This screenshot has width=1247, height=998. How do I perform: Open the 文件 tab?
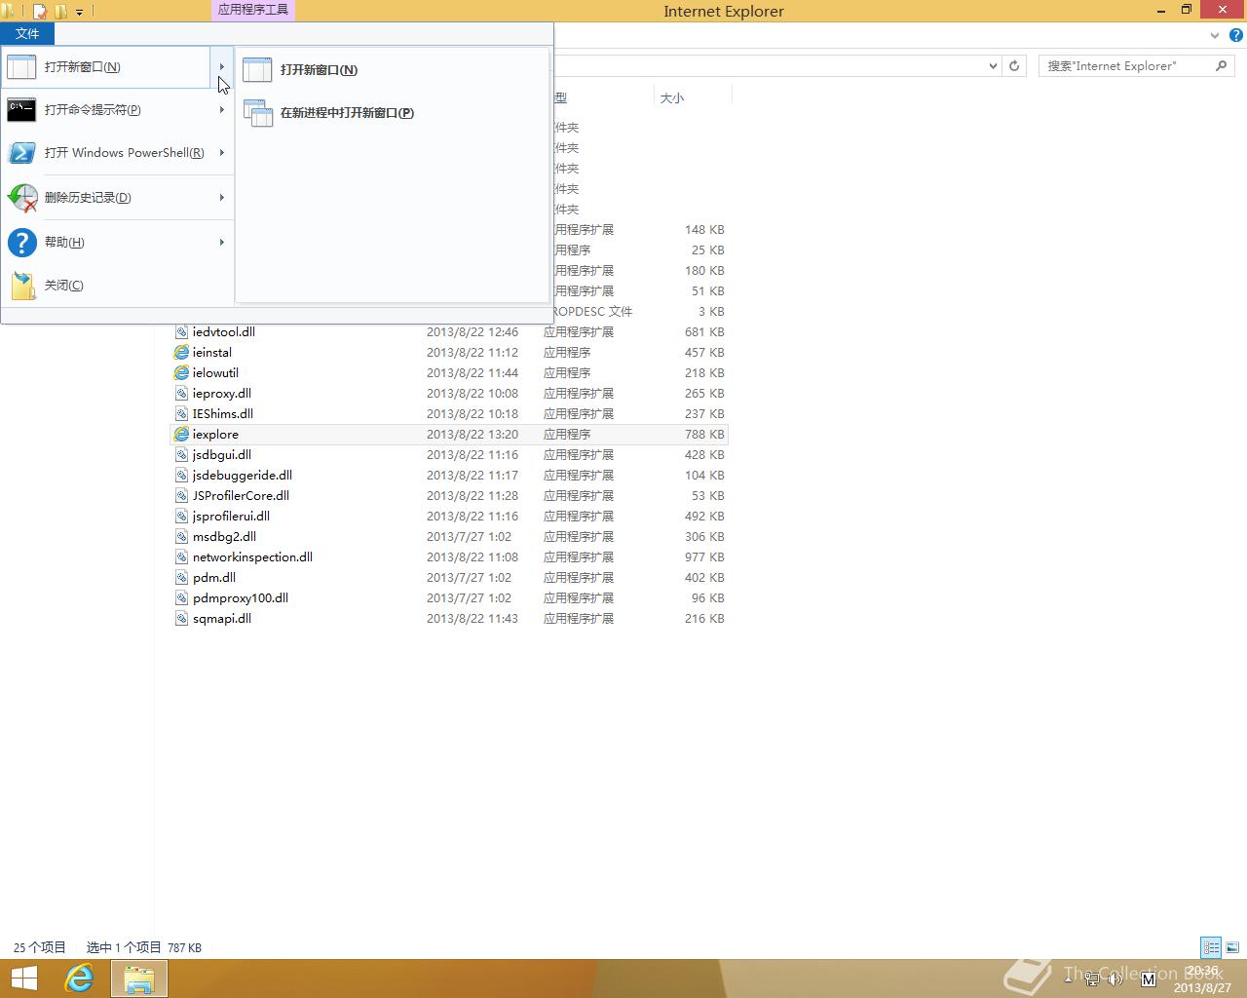pyautogui.click(x=27, y=34)
